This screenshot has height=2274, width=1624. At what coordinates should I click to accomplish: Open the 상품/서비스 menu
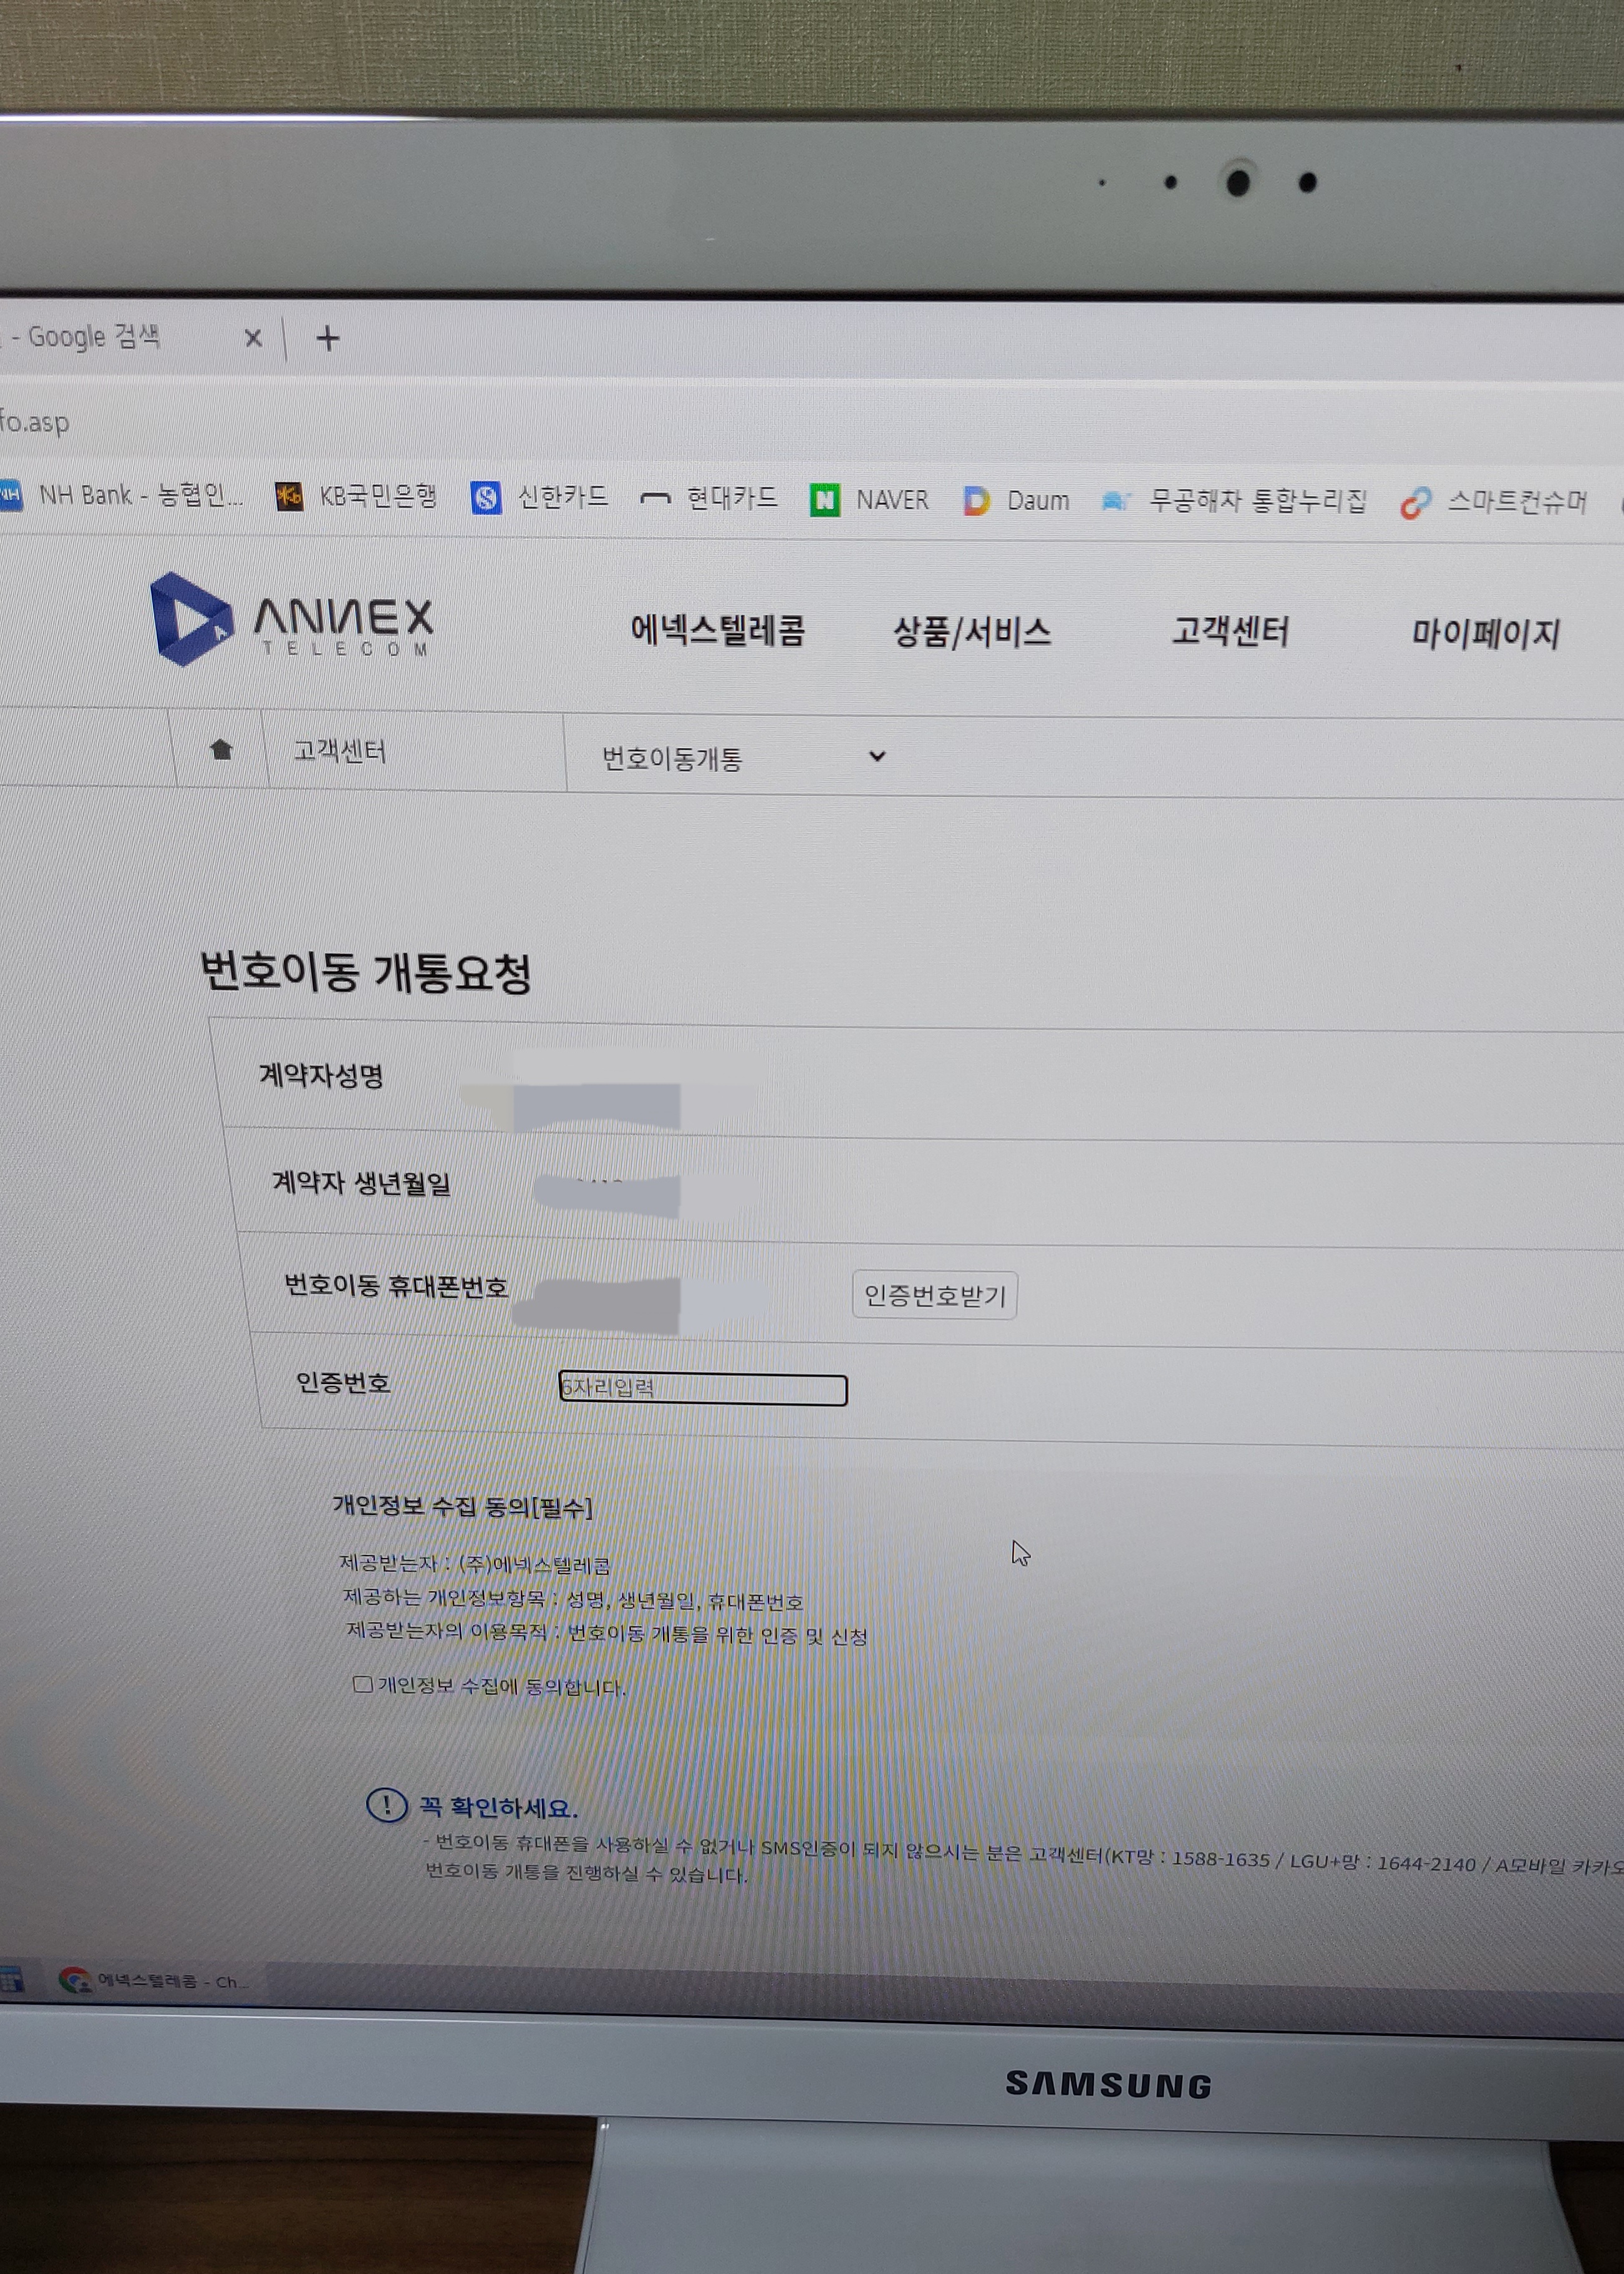(x=971, y=632)
